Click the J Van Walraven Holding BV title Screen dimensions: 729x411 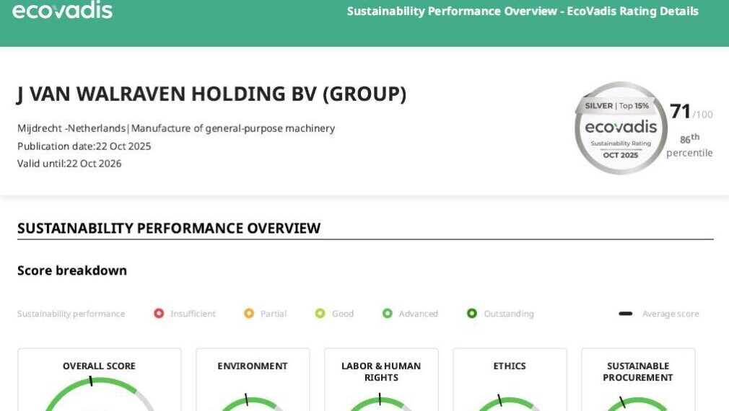tap(211, 94)
